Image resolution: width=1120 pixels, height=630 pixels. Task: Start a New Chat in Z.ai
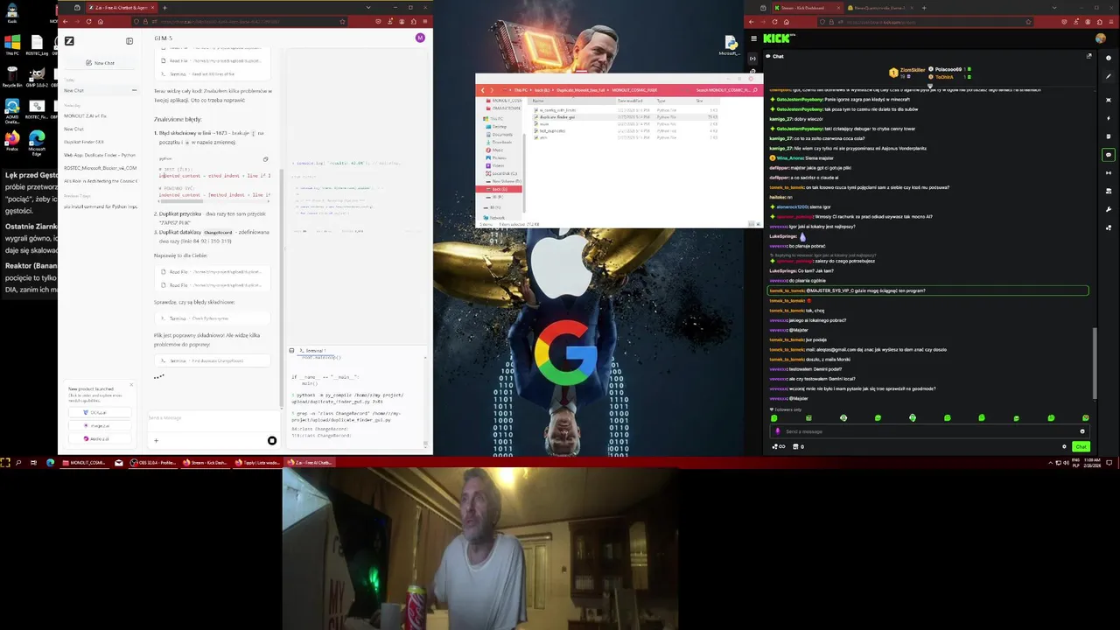coord(100,63)
